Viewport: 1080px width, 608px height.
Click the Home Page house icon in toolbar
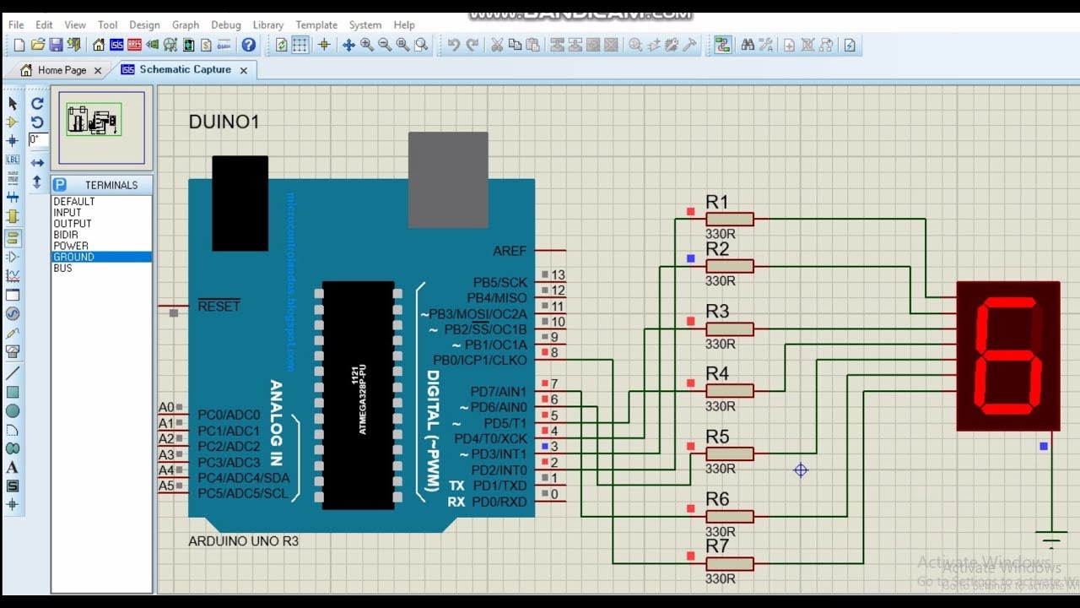[x=99, y=45]
